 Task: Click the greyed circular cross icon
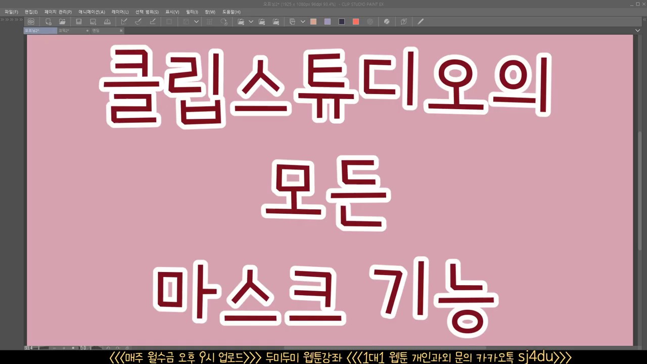pos(370,22)
